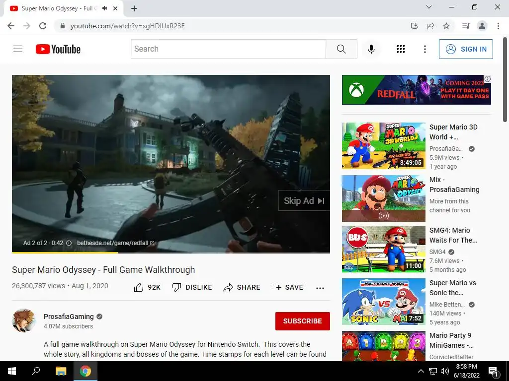Open the YouTube hamburger guide menu
The image size is (509, 381).
pos(18,49)
